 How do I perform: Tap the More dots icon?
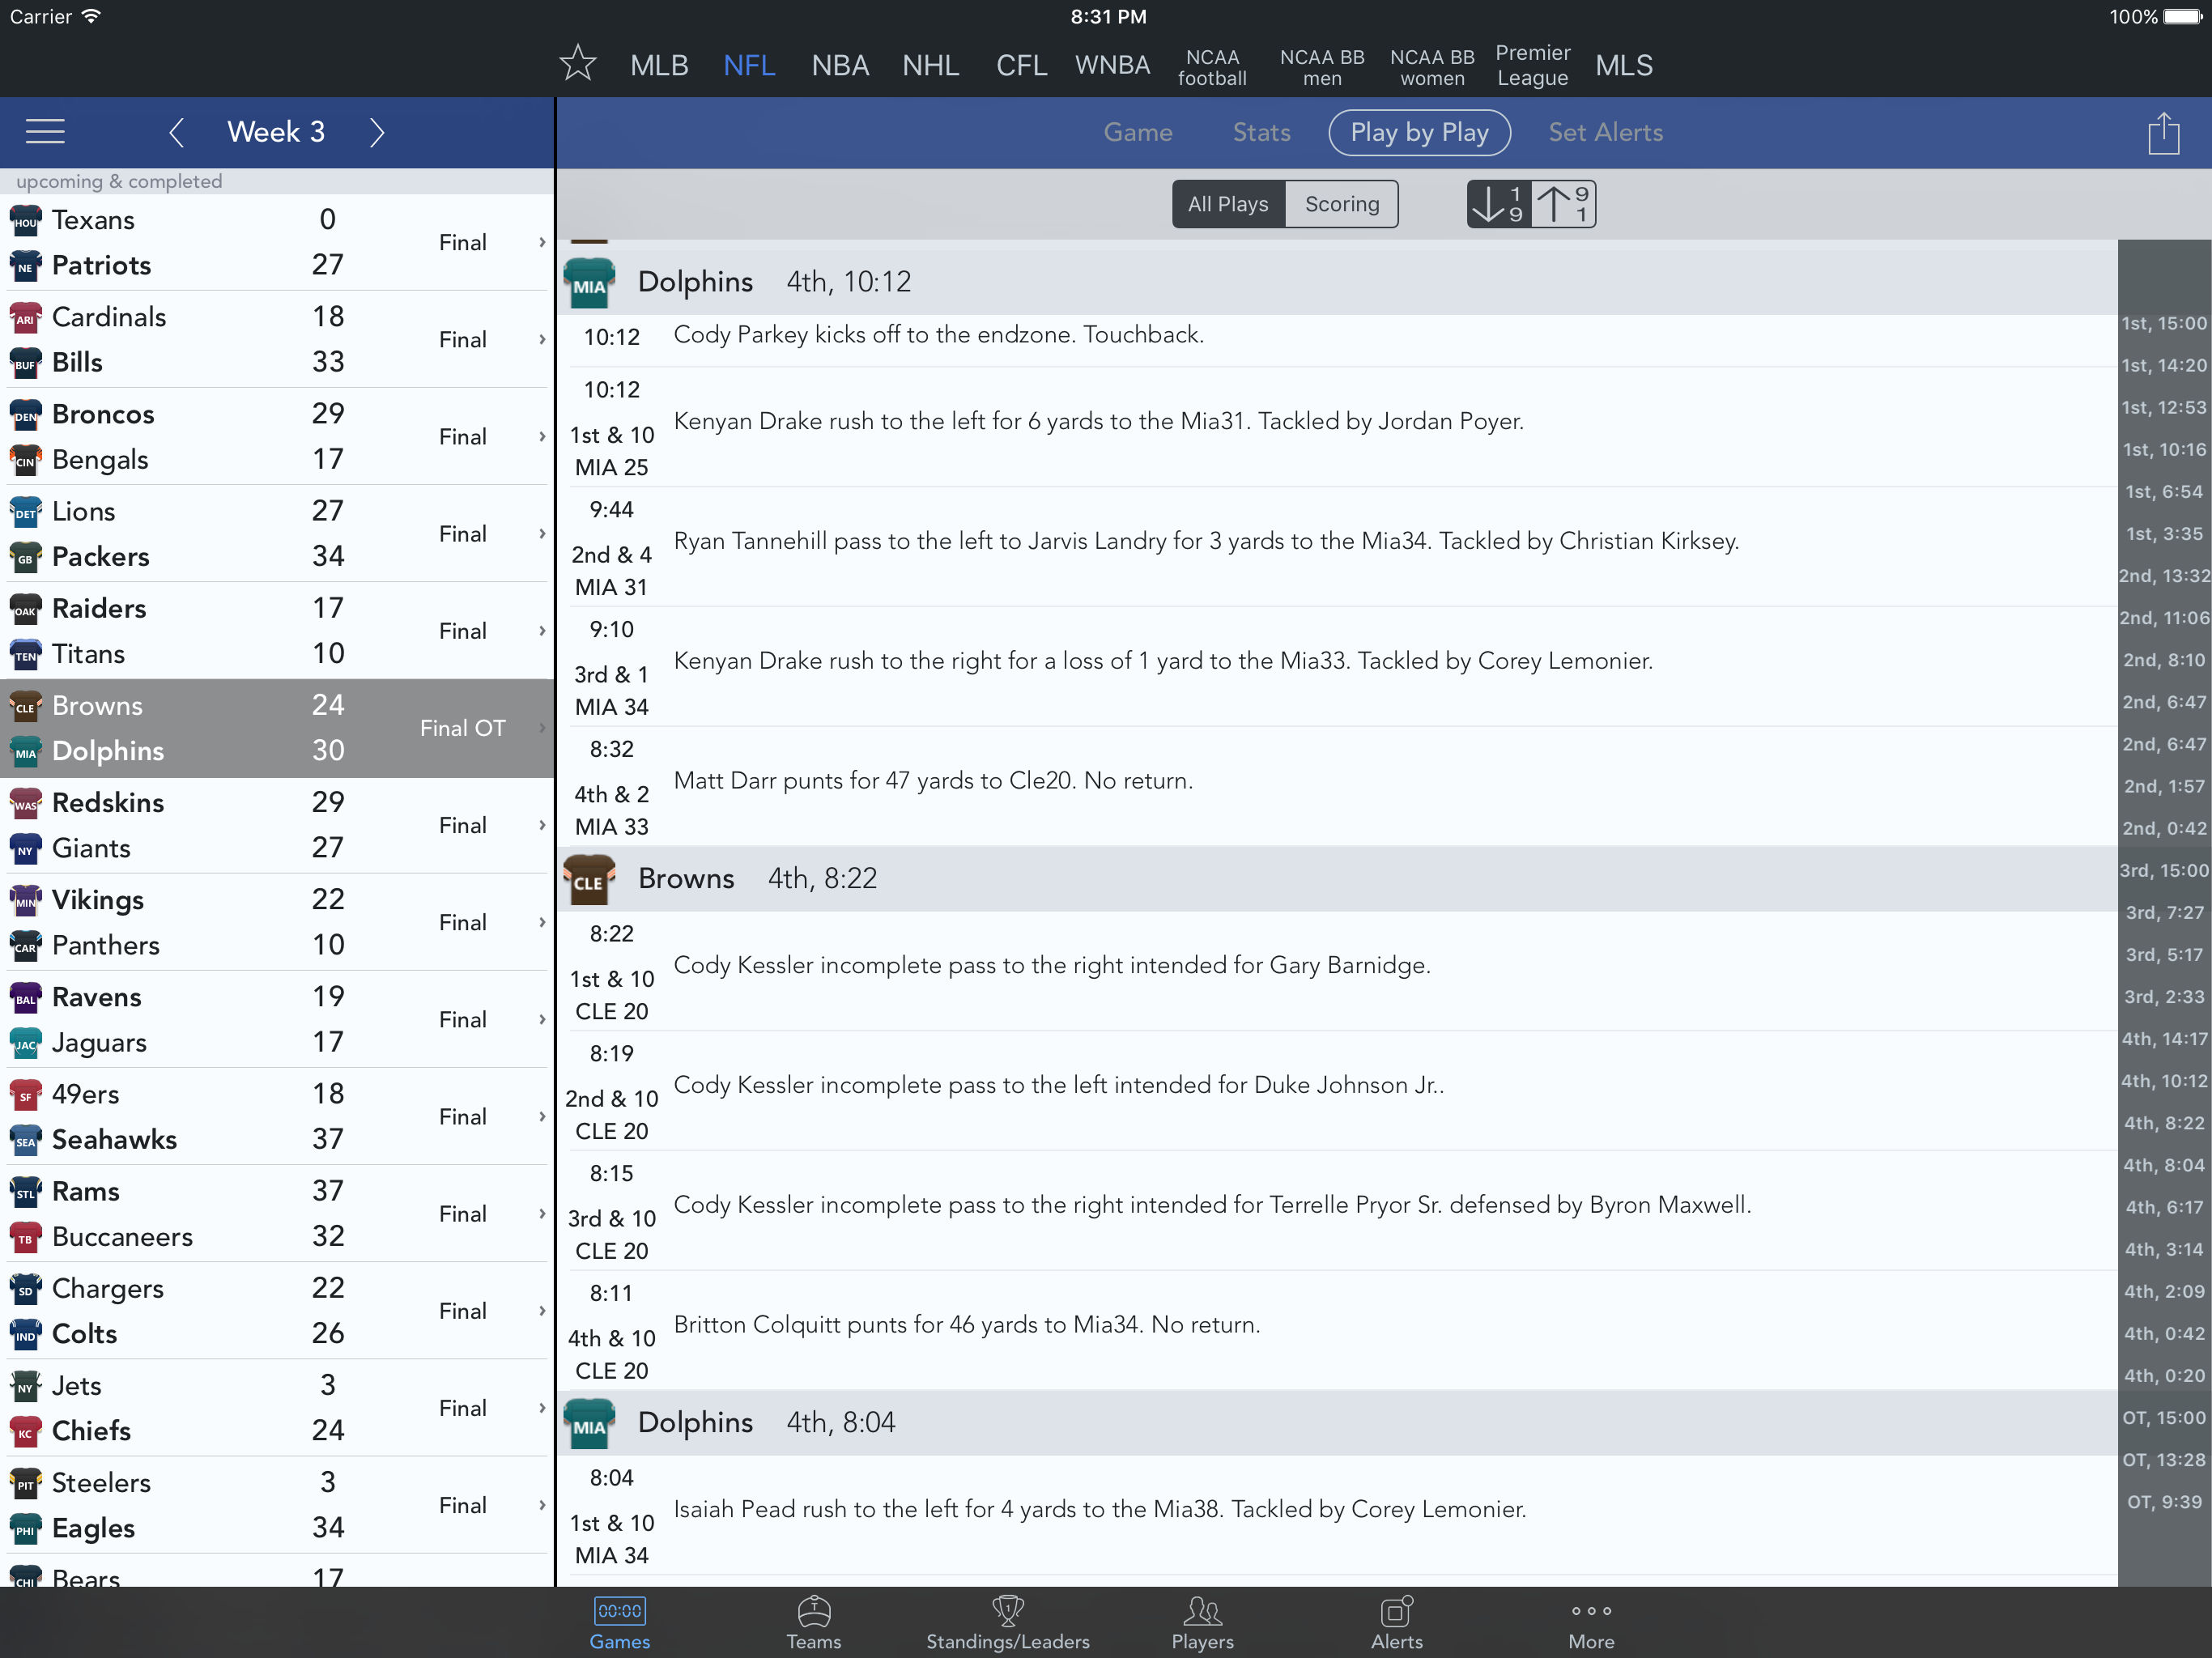click(x=1590, y=1610)
